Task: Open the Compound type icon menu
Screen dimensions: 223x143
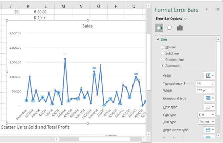Action: [x=209, y=98]
